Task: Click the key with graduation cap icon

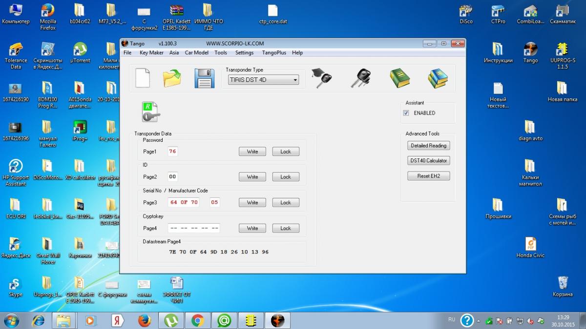Action: point(322,78)
